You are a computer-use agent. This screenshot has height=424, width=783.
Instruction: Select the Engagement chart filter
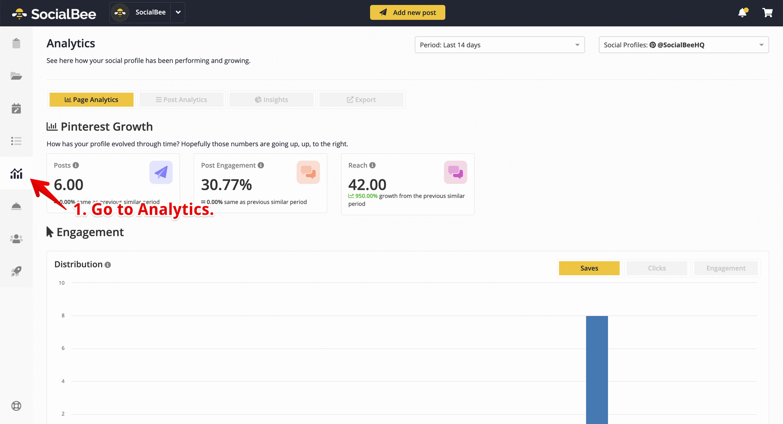tap(726, 268)
